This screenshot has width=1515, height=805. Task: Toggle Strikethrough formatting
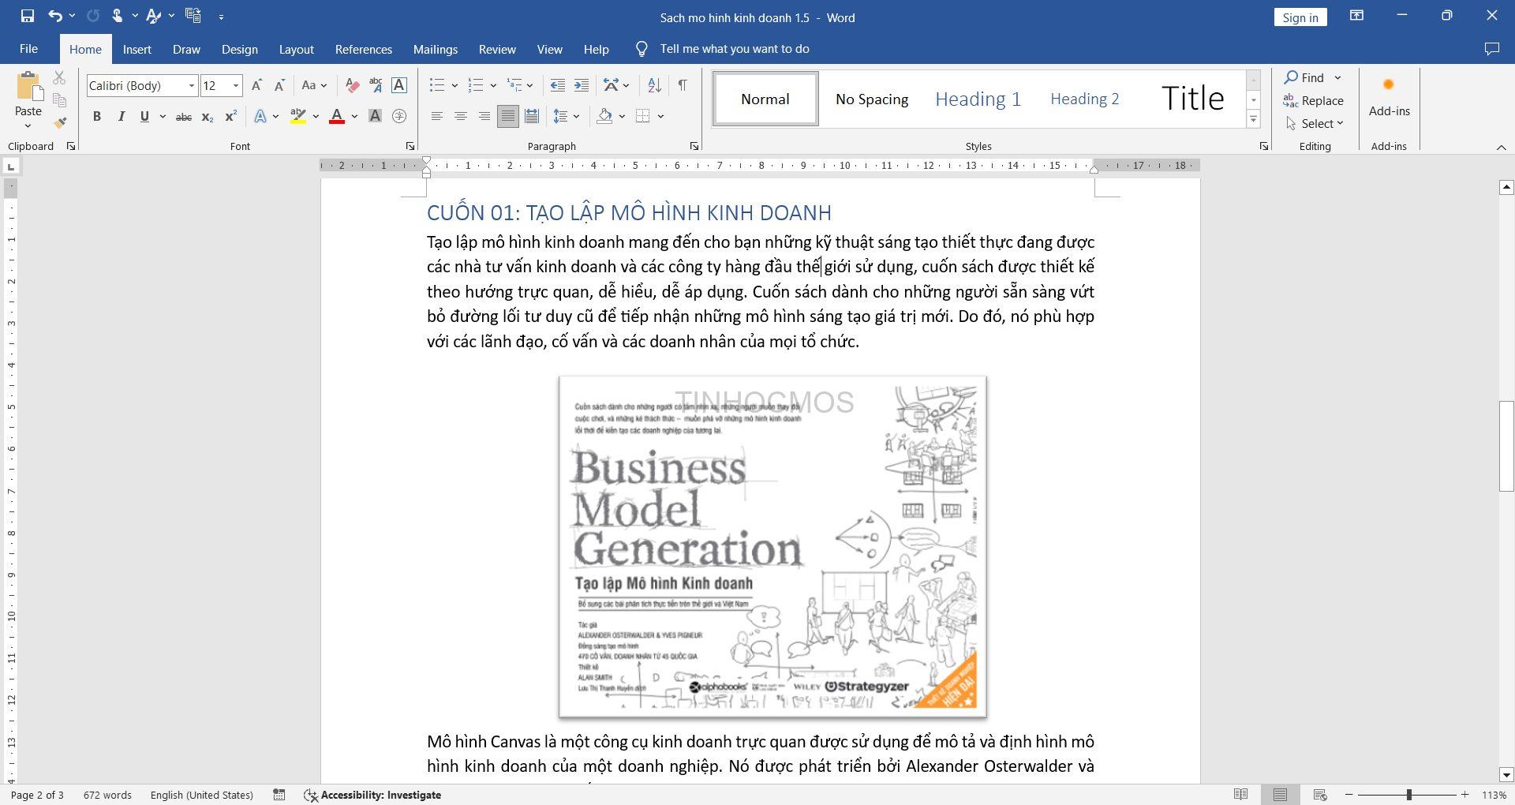click(183, 117)
